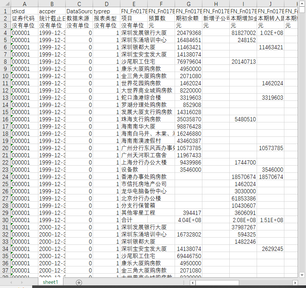Select column C header
Screen dimensions: 306x288
click(x=79, y=4)
